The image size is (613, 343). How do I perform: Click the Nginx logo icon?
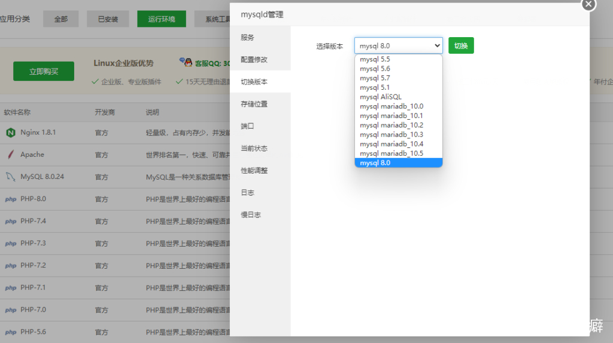[11, 132]
